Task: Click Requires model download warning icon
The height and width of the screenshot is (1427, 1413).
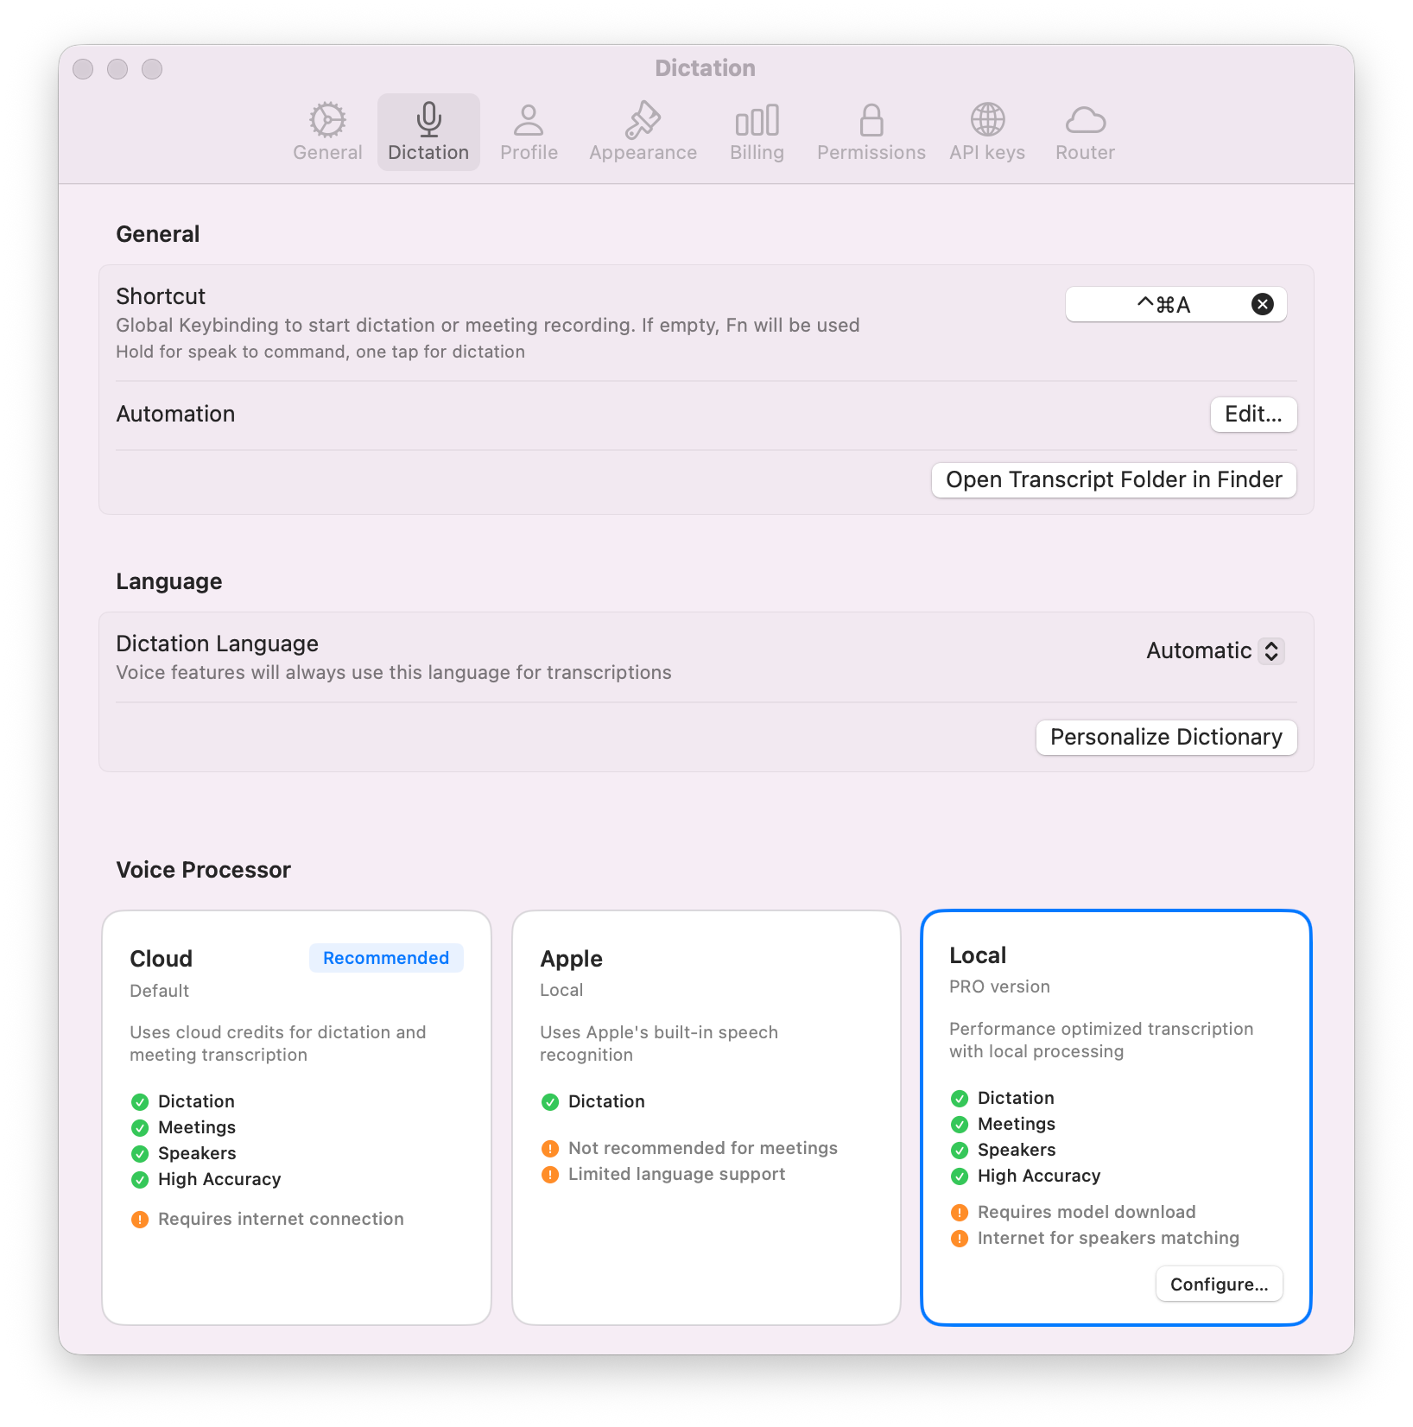Action: [960, 1213]
